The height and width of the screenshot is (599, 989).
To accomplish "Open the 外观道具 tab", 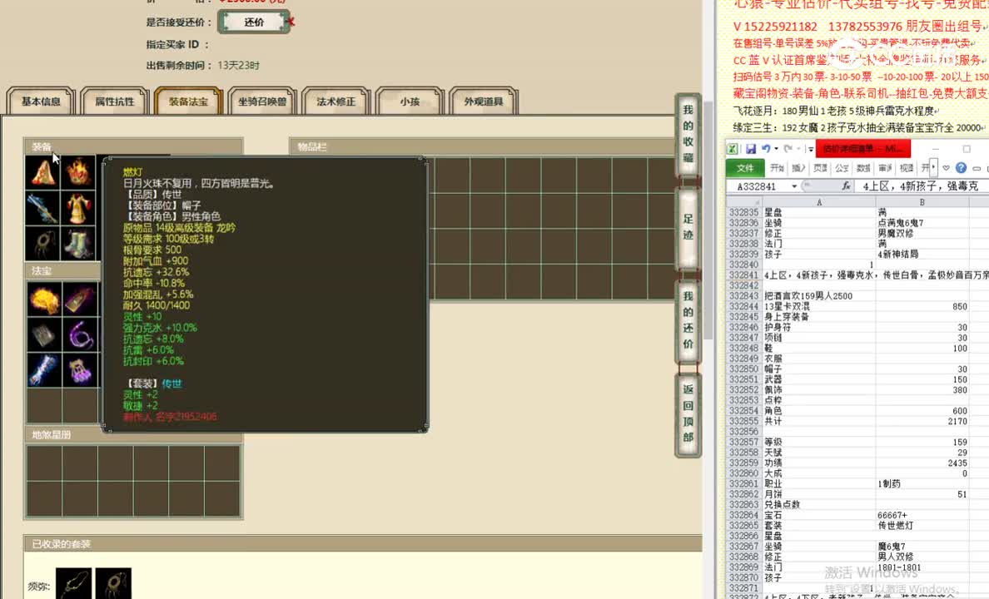I will click(x=483, y=101).
